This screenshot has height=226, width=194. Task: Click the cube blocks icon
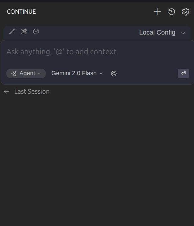pyautogui.click(x=36, y=32)
